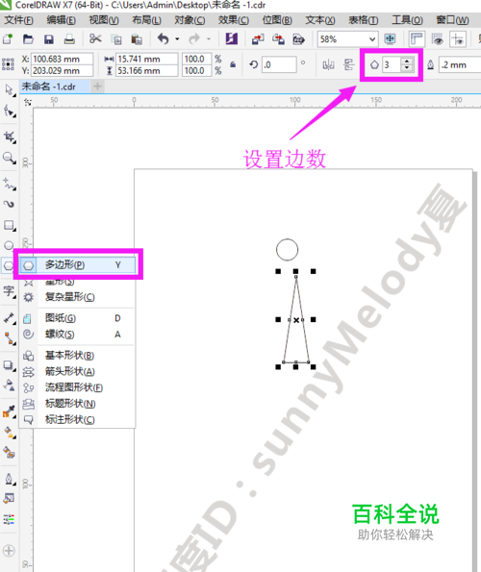Click the X position field
Screen dimensions: 481x572
pyautogui.click(x=62, y=59)
